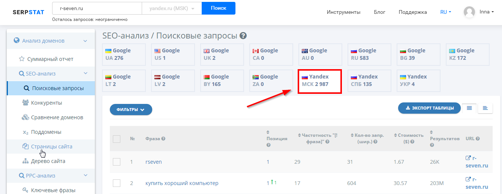502x194 pixels.
Task: Open the ФИЛЬТРЫ dropdown button
Action: [x=131, y=110]
